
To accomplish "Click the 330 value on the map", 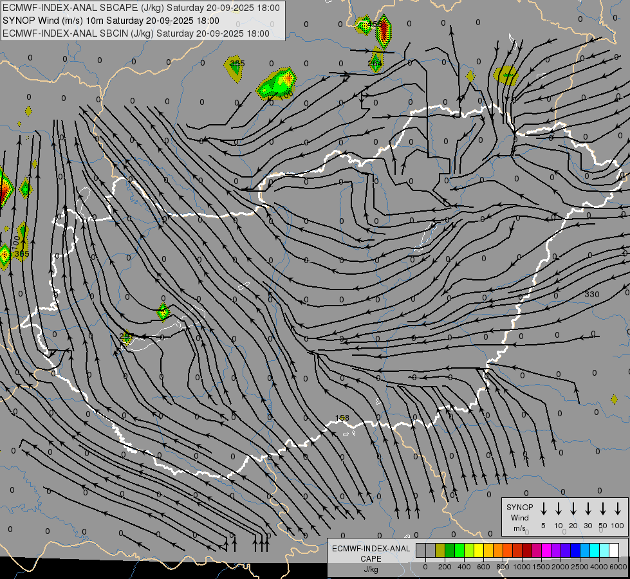I will (x=592, y=294).
